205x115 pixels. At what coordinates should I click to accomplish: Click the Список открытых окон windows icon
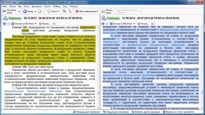tap(118, 11)
